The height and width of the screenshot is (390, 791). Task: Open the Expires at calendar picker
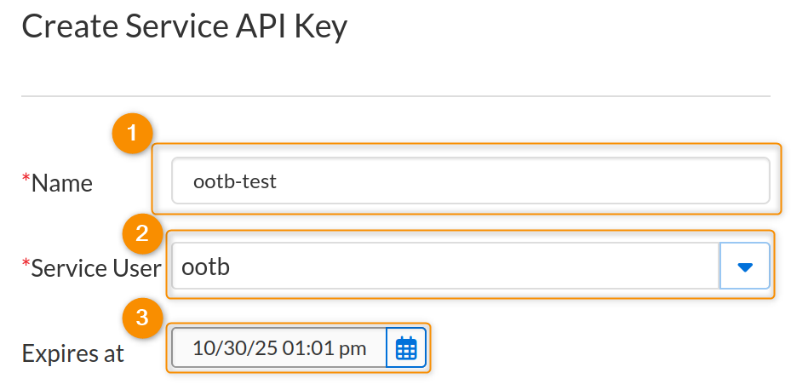click(406, 348)
